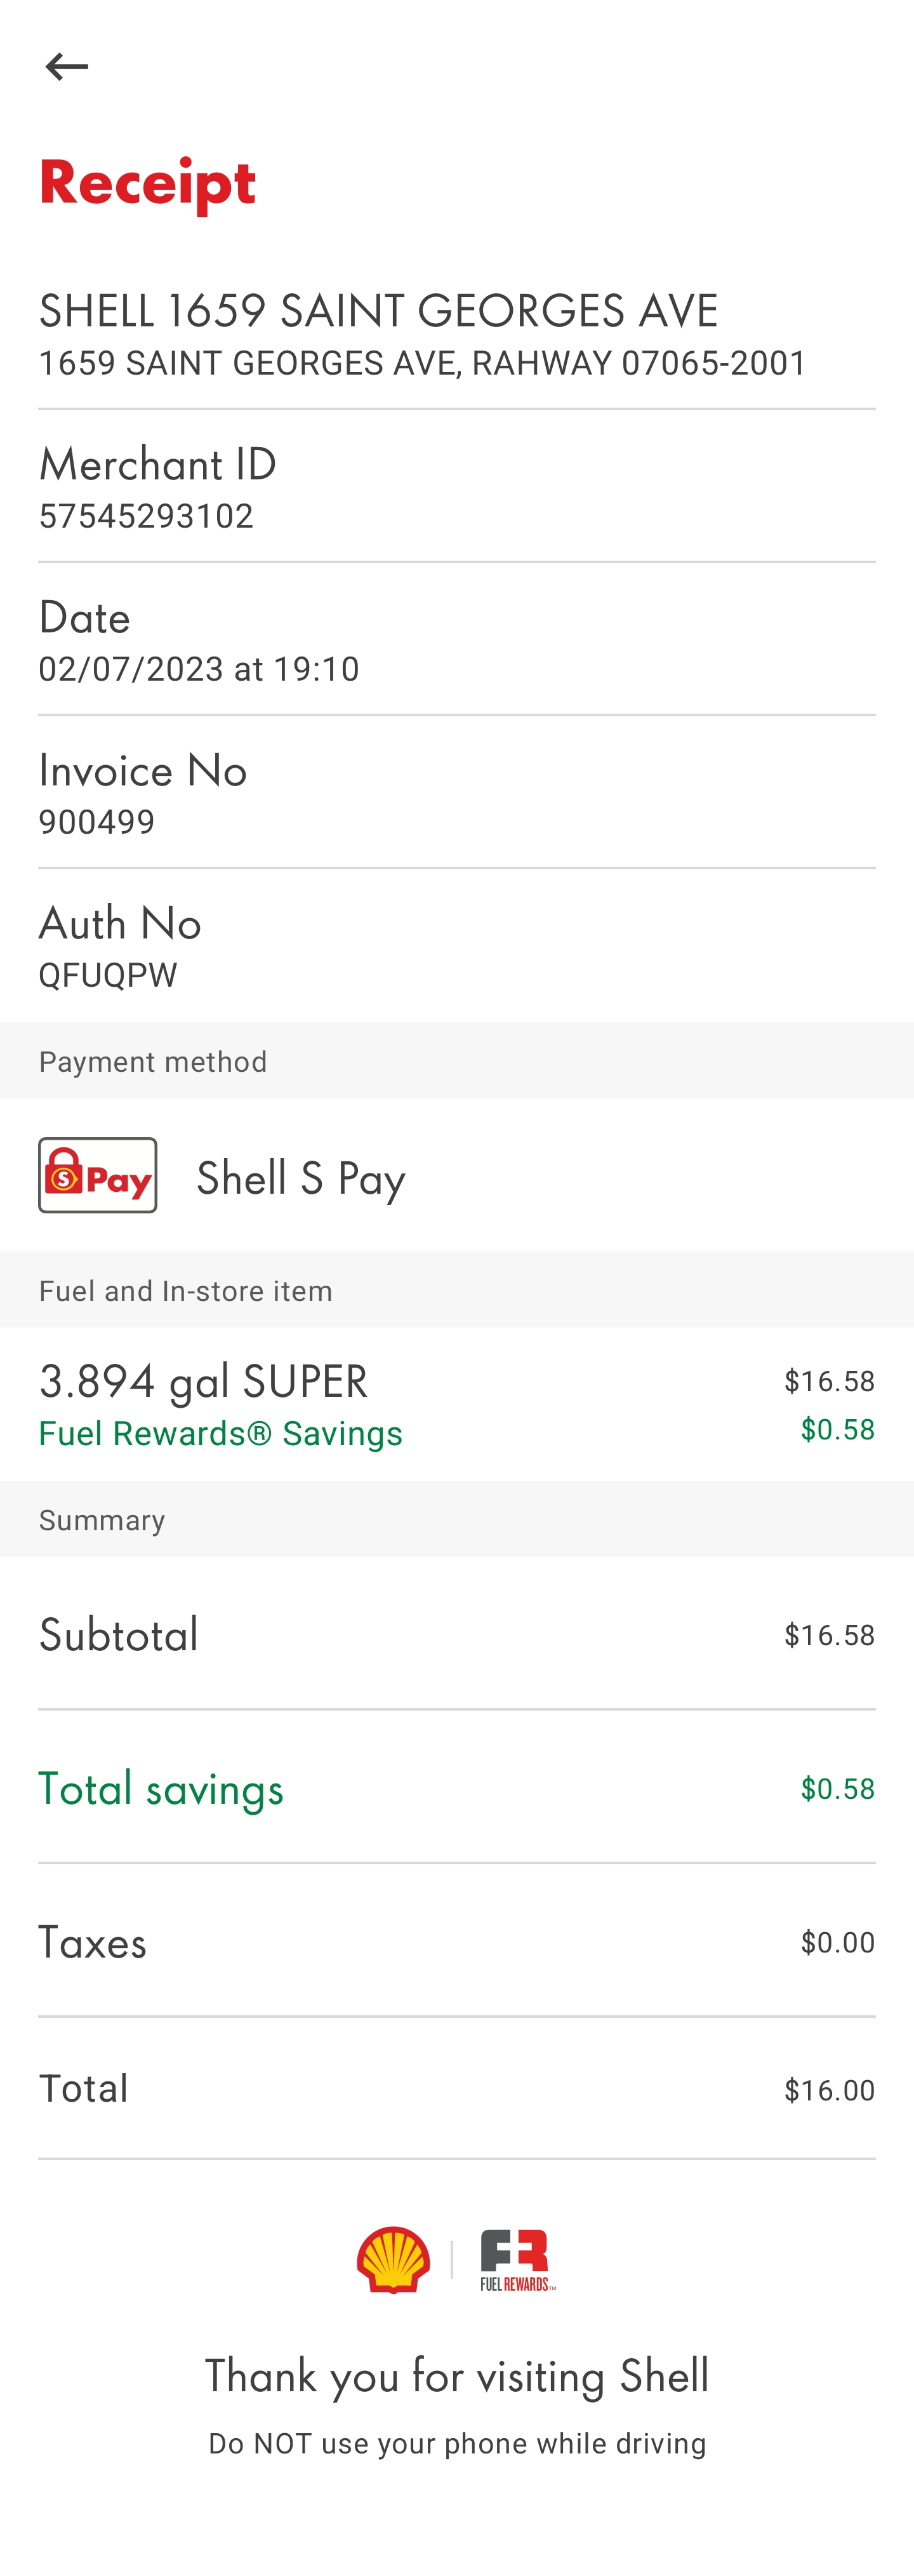
Task: Tap the back arrow icon
Action: 67,67
